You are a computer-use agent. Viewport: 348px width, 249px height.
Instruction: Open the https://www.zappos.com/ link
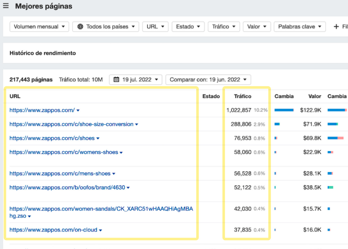42,110
